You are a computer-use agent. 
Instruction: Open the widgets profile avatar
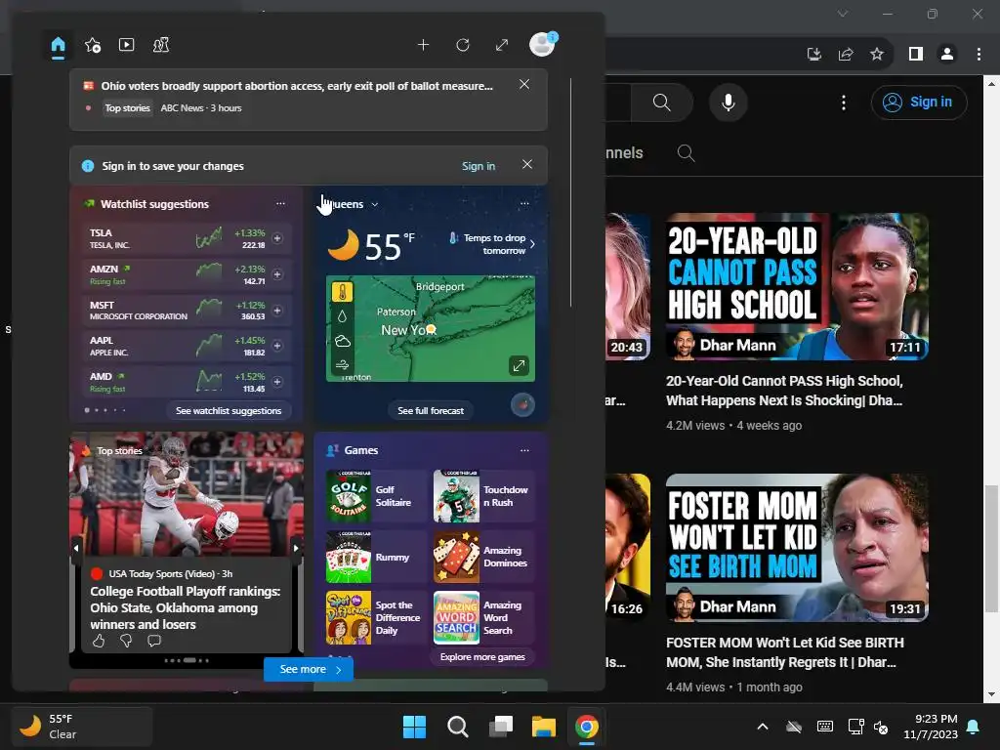click(x=543, y=44)
